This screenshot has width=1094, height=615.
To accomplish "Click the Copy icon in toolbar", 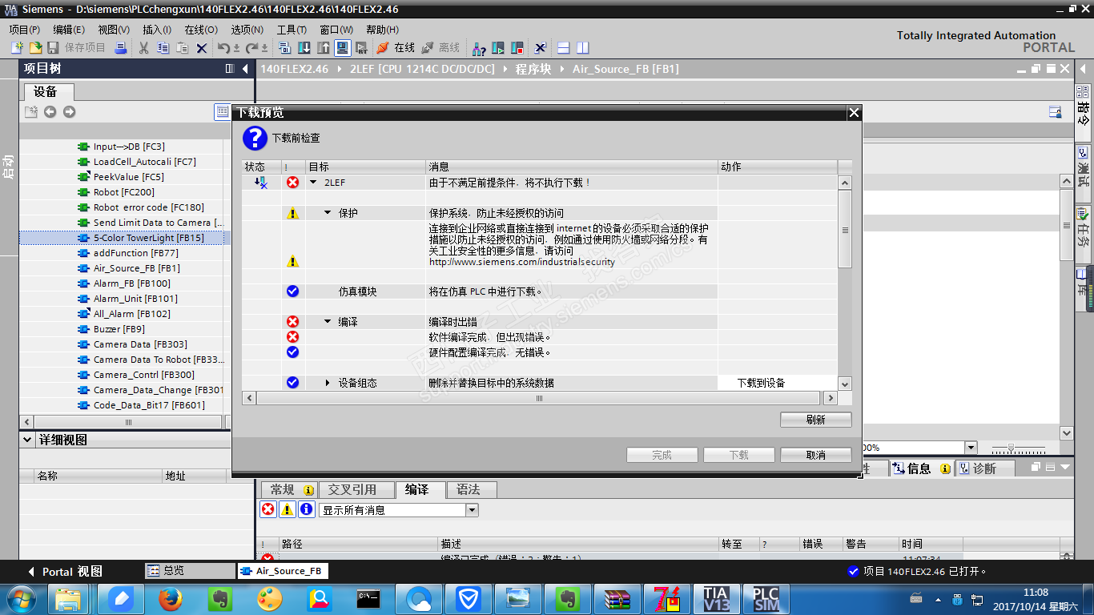I will point(163,48).
